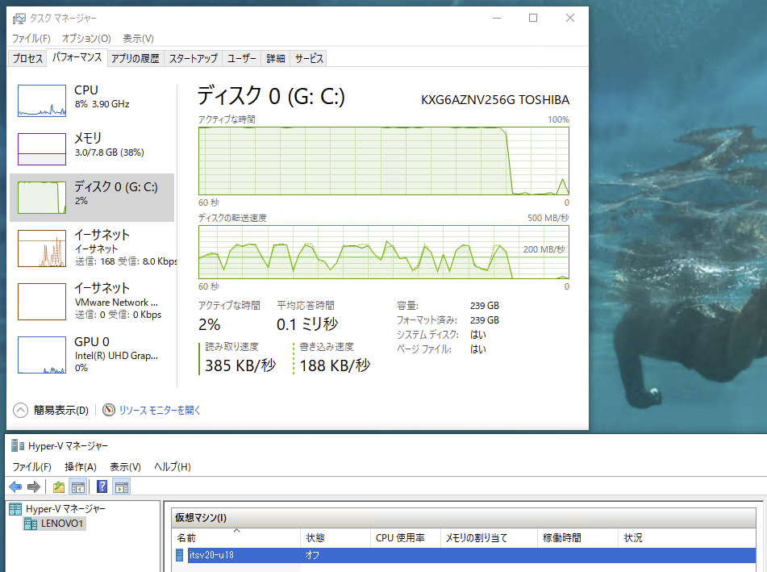The image size is (767, 572).
Task: Select the Memory graph thumbnail
Action: pyautogui.click(x=41, y=149)
